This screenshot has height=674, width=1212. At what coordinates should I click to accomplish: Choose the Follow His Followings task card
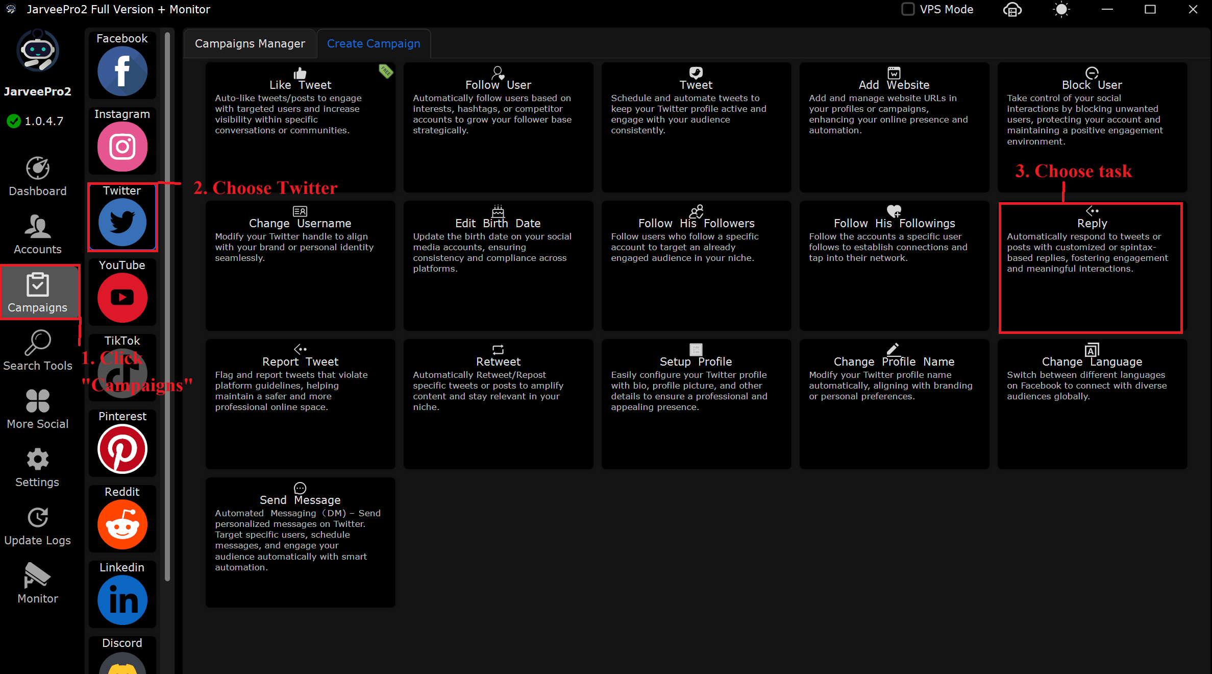click(894, 266)
